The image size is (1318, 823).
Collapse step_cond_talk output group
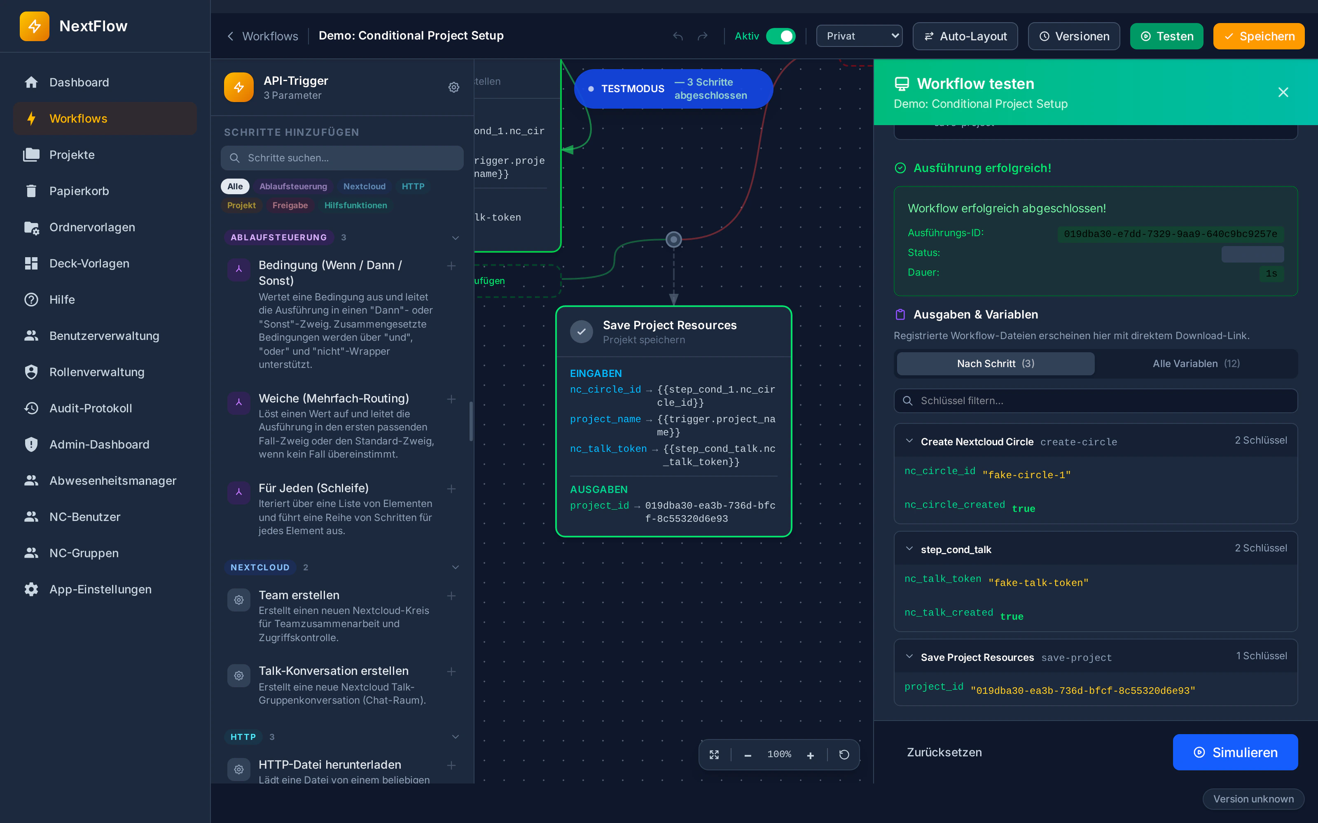coord(909,549)
